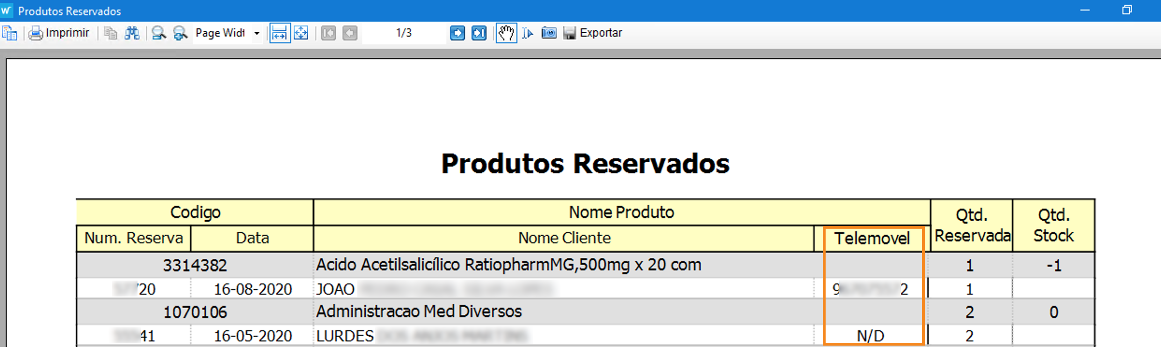Screen dimensions: 1161x347
Task: Toggle whole page fit view mode
Action: (x=301, y=33)
